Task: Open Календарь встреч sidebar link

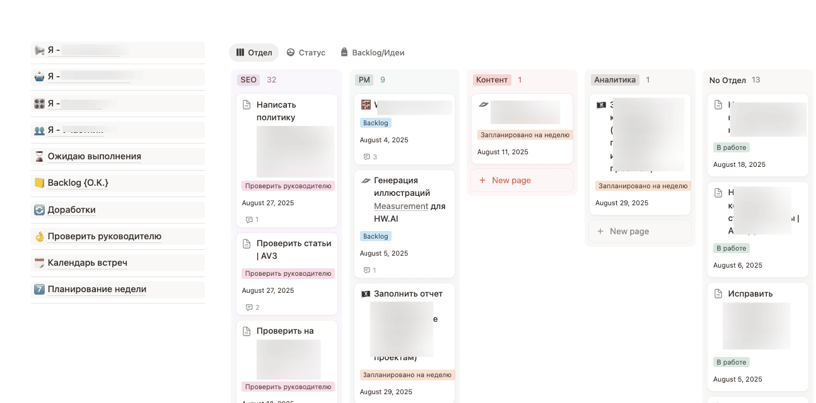Action: click(88, 263)
